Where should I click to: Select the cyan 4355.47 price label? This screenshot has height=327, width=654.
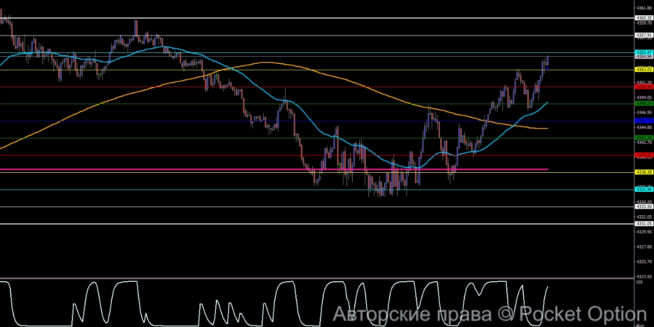(644, 52)
